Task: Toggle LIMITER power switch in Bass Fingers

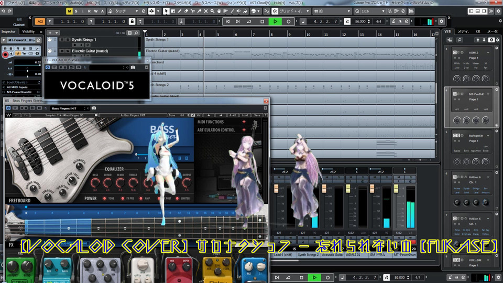Action: point(177,198)
